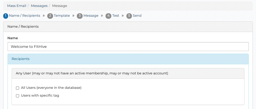256x109 pixels.
Task: Select the step 5 circle icon
Action: pyautogui.click(x=129, y=16)
